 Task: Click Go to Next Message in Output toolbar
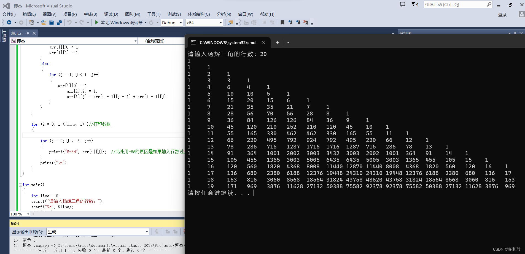[175, 232]
